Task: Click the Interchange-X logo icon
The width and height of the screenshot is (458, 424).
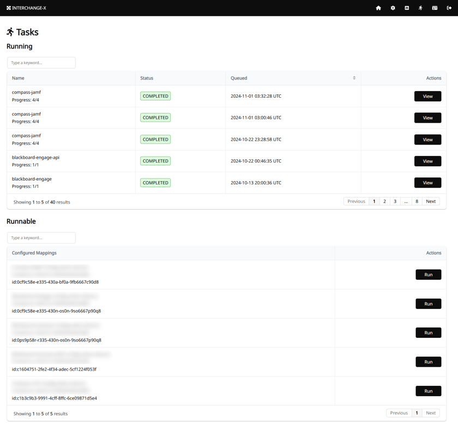Action: tap(9, 8)
